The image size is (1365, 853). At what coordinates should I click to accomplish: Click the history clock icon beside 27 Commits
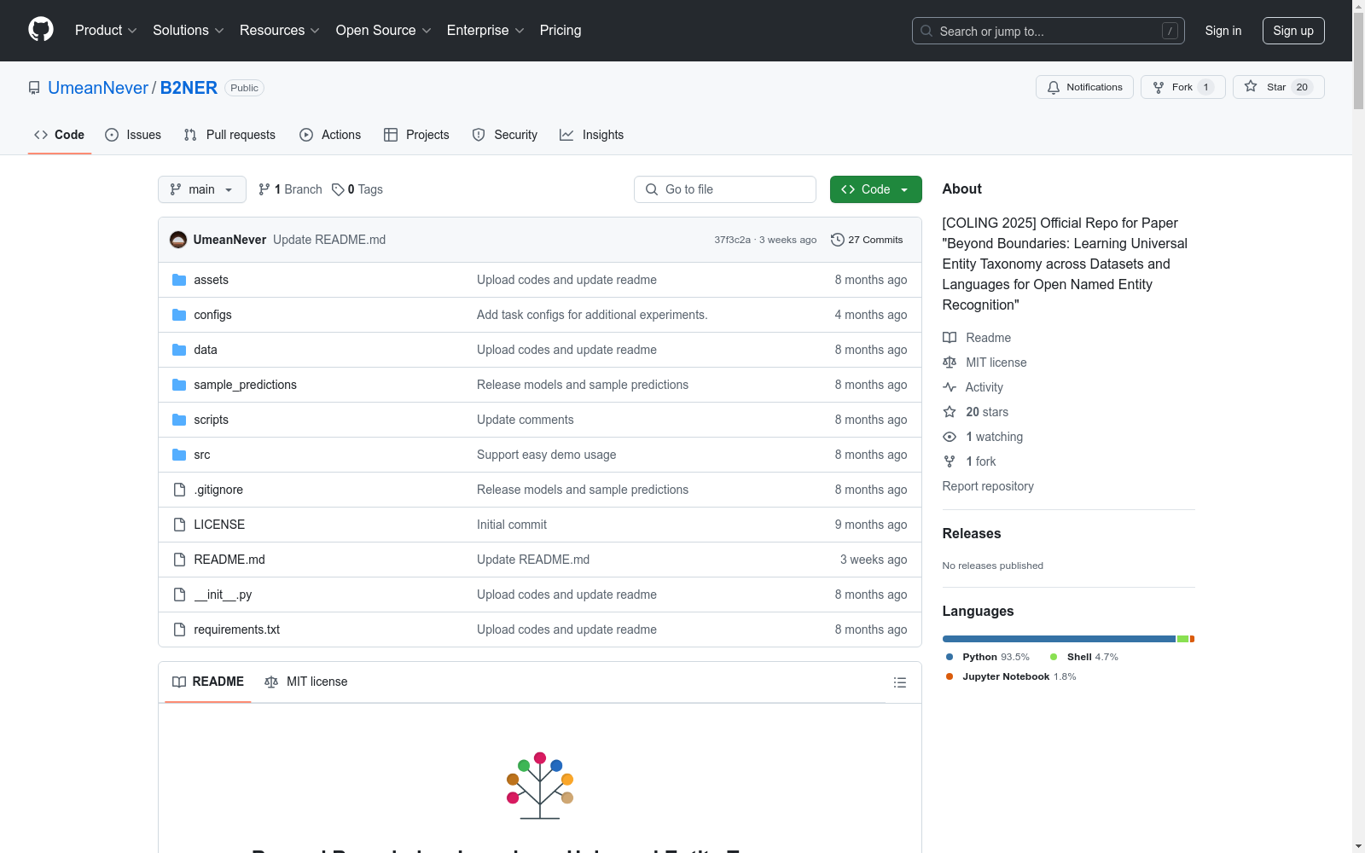click(x=838, y=240)
